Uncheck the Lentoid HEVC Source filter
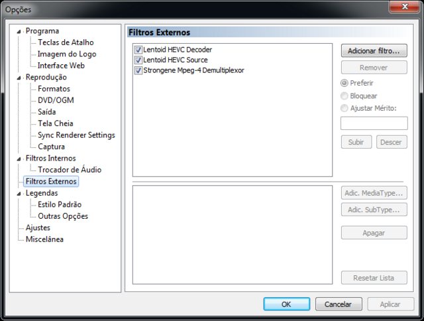The width and height of the screenshot is (424, 321). [138, 60]
